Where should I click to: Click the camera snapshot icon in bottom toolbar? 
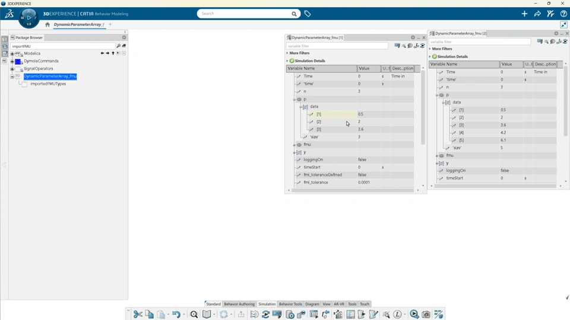(426, 314)
